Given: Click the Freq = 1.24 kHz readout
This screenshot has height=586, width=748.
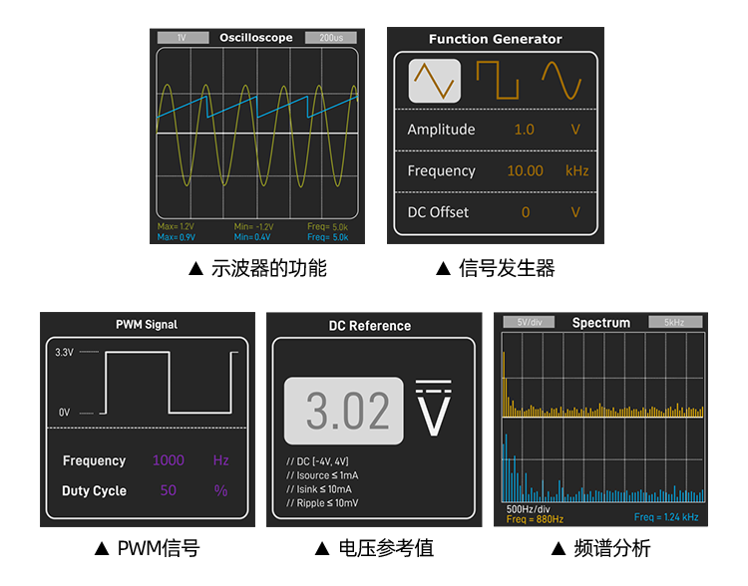Looking at the screenshot, I should 666,517.
